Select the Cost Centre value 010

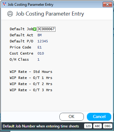tap(41, 53)
